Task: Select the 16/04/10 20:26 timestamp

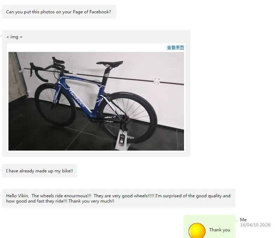Action: pyautogui.click(x=255, y=225)
